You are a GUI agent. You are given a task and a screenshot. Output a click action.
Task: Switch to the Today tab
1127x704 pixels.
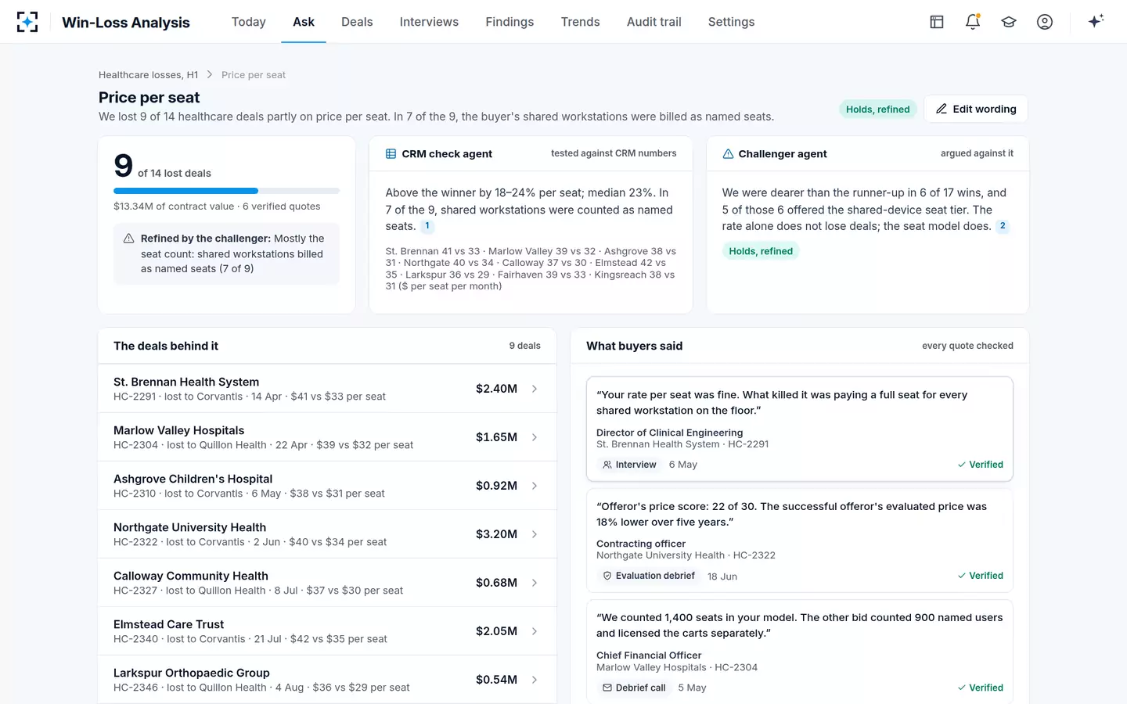point(249,22)
